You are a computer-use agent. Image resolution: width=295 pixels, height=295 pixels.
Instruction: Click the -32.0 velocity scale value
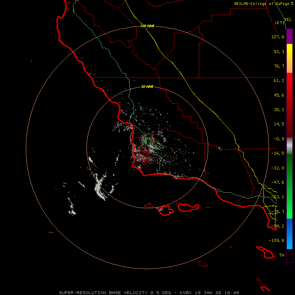(x=278, y=168)
